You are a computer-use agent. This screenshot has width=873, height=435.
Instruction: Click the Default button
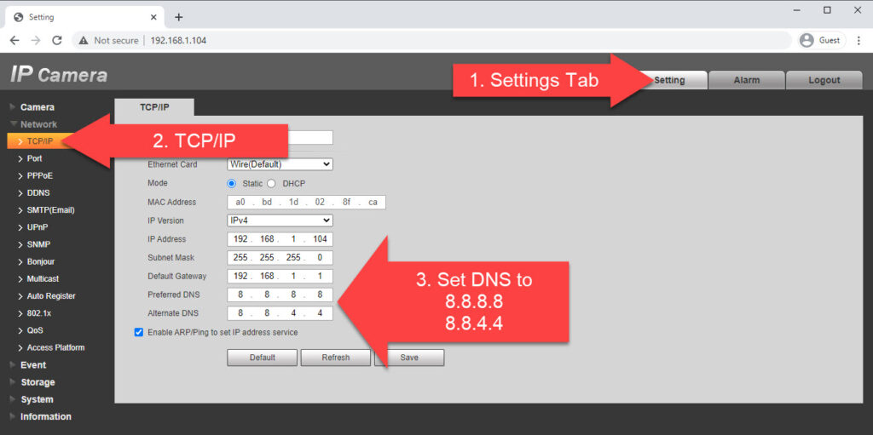pos(262,358)
